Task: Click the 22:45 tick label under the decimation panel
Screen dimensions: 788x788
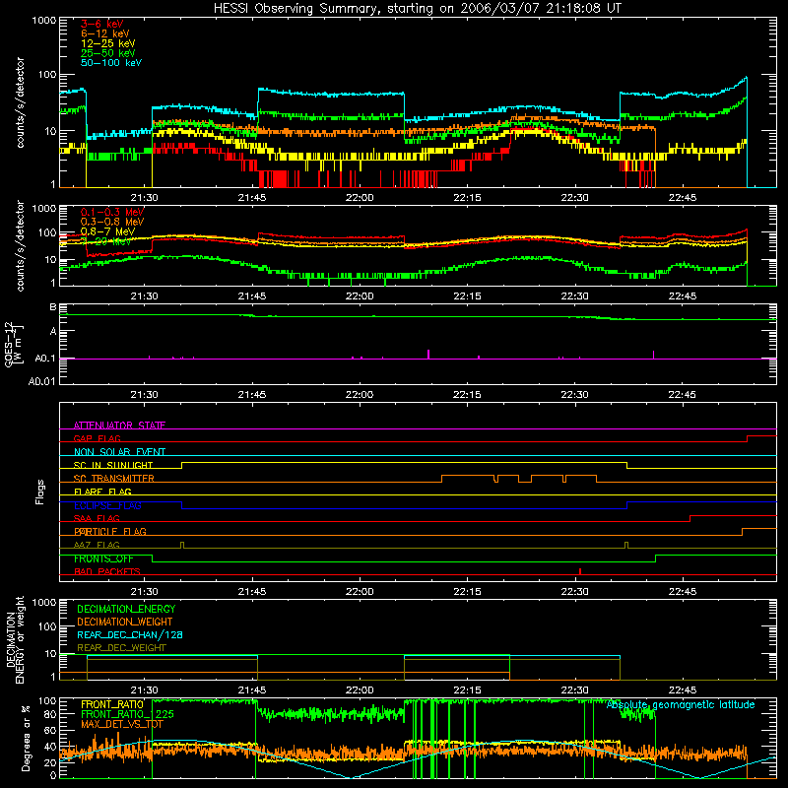Action: coord(682,690)
